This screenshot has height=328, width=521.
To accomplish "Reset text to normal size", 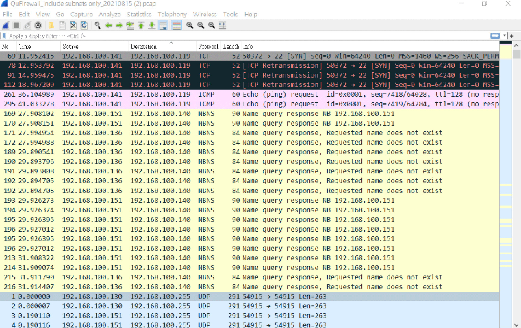I will (211, 26).
